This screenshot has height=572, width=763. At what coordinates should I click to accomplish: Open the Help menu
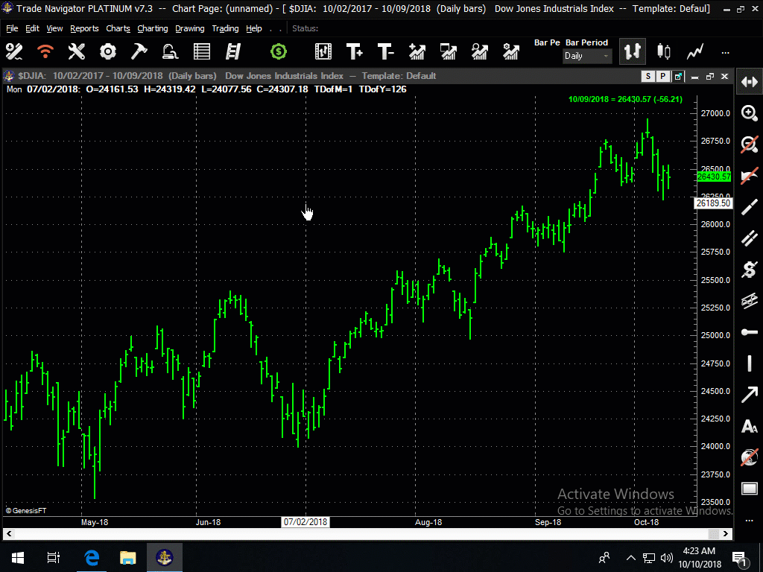(253, 29)
